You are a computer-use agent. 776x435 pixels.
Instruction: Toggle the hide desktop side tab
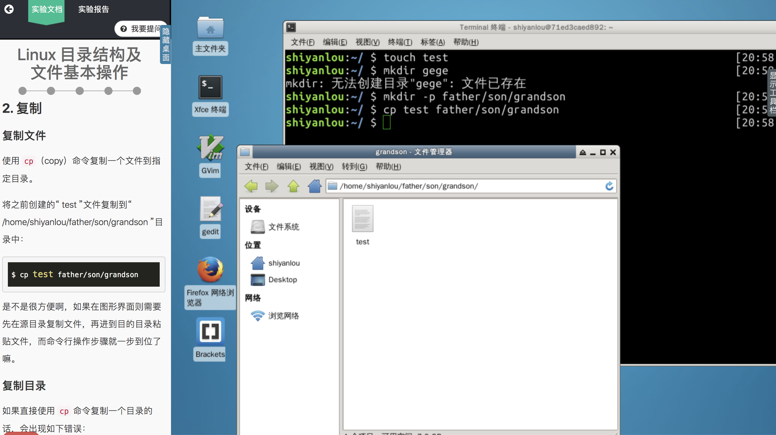pyautogui.click(x=166, y=44)
